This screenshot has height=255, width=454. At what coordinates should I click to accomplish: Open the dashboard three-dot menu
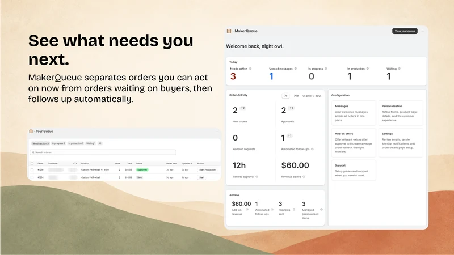coord(423,31)
